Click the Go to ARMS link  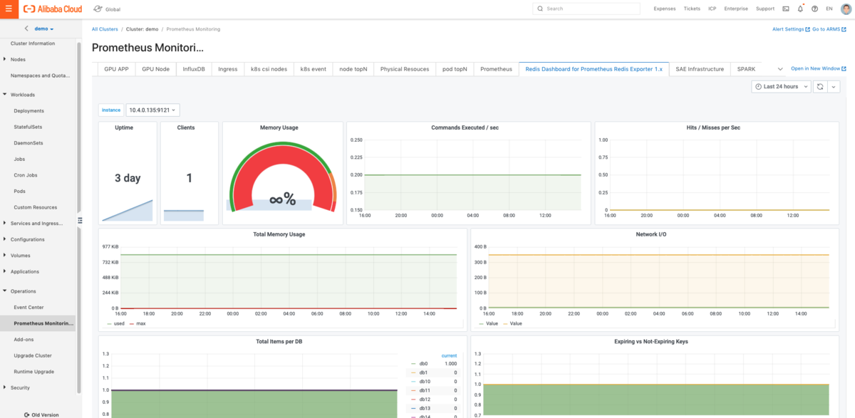pyautogui.click(x=829, y=29)
